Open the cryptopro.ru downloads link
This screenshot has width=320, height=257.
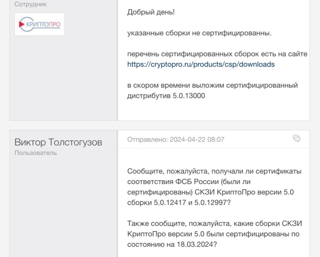[201, 65]
